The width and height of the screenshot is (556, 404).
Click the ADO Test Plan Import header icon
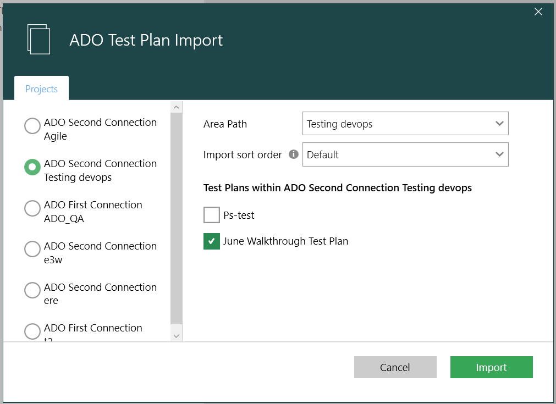[38, 38]
